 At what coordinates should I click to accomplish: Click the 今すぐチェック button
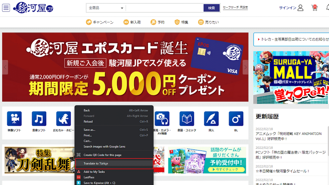[227, 169]
